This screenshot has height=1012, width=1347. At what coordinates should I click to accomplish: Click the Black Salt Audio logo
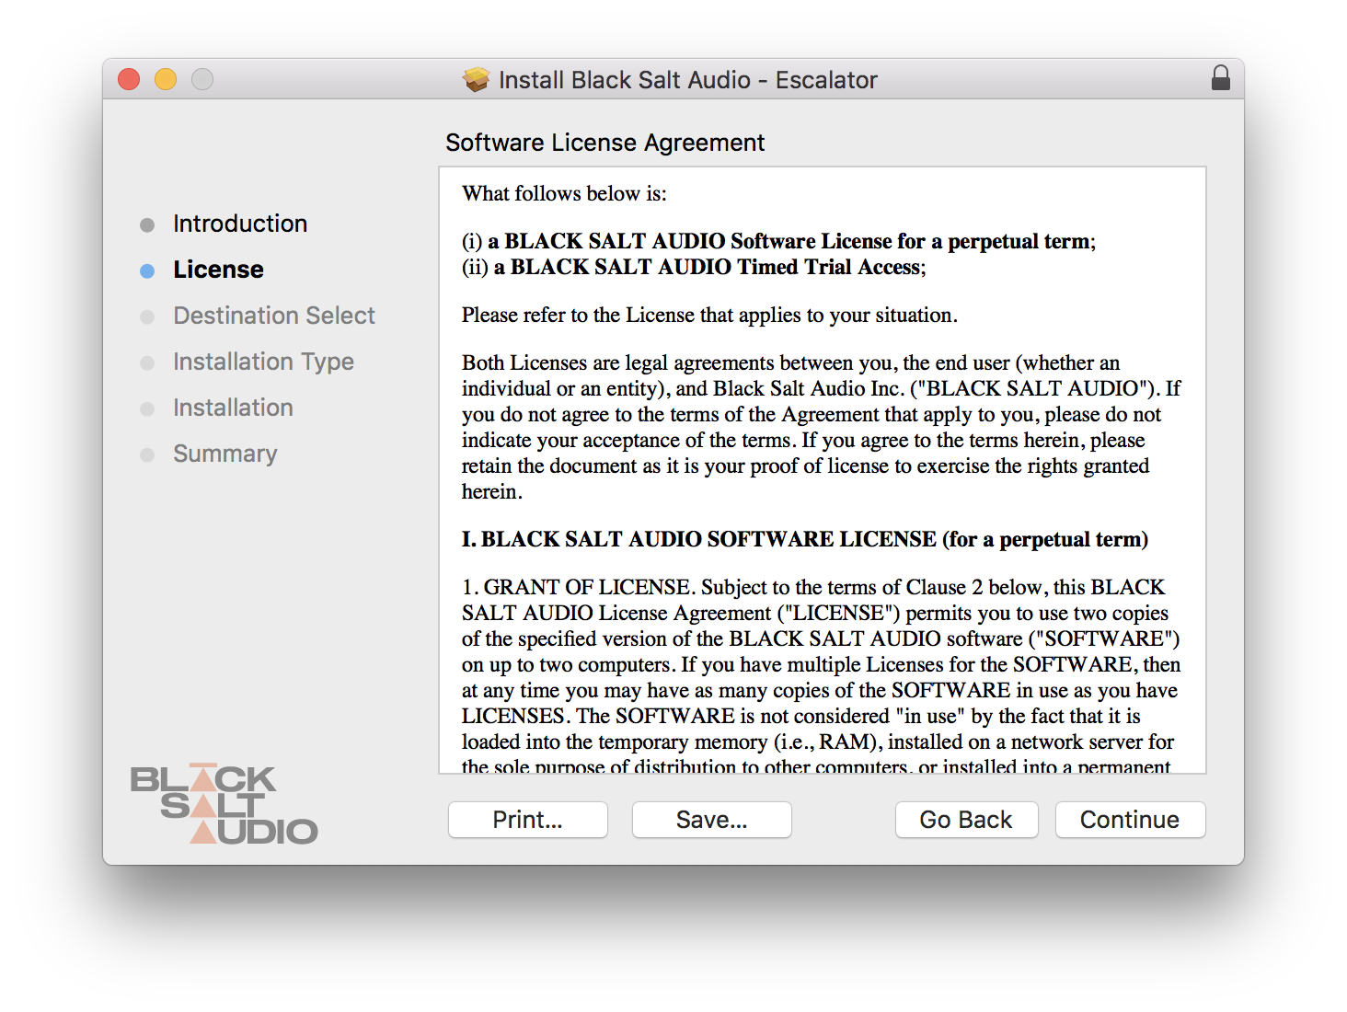(x=224, y=804)
